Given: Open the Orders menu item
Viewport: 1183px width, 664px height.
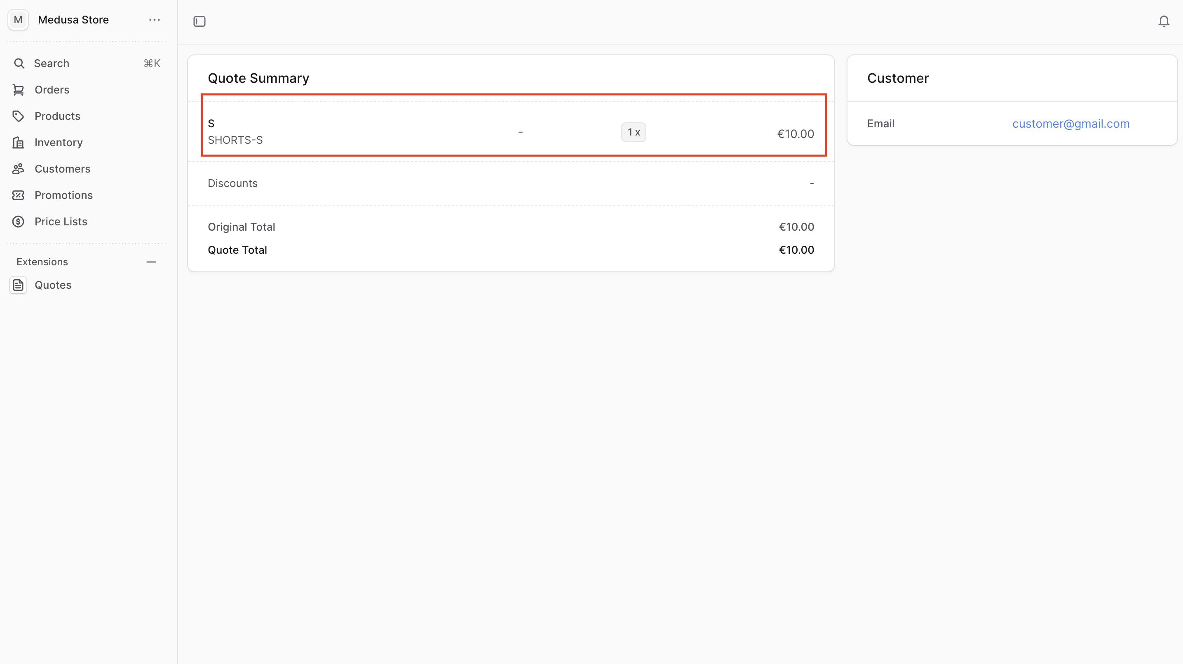Looking at the screenshot, I should (x=52, y=89).
